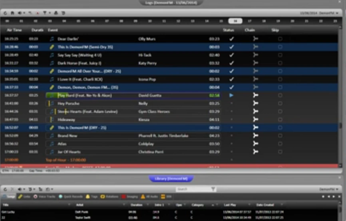Open the Rotations library tab
Image resolution: width=346 pixels, height=221 pixels.
click(109, 197)
